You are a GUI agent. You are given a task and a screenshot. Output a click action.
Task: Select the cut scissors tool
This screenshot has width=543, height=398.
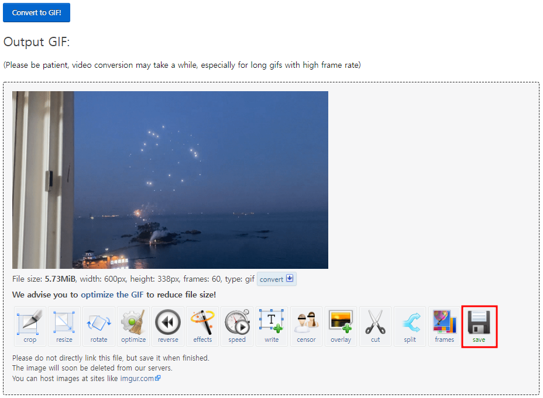pos(376,326)
